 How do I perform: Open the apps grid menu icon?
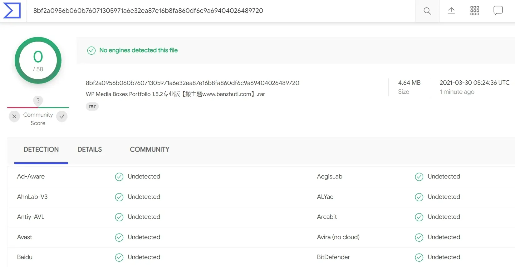tap(474, 11)
